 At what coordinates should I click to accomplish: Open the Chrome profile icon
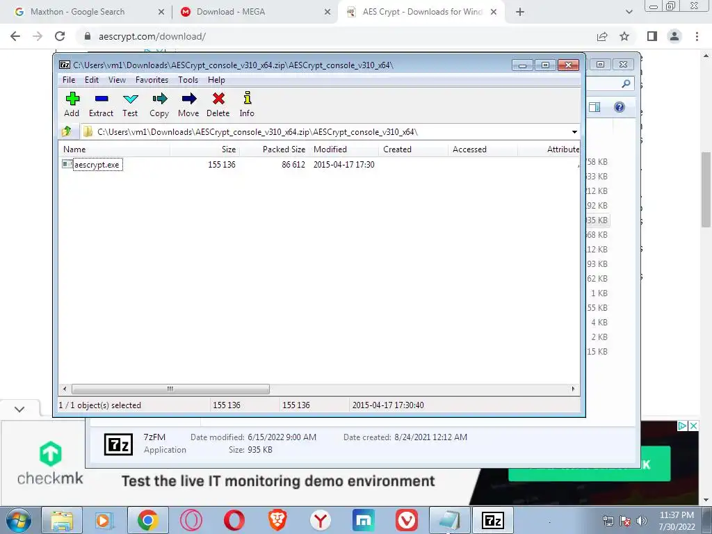click(674, 36)
